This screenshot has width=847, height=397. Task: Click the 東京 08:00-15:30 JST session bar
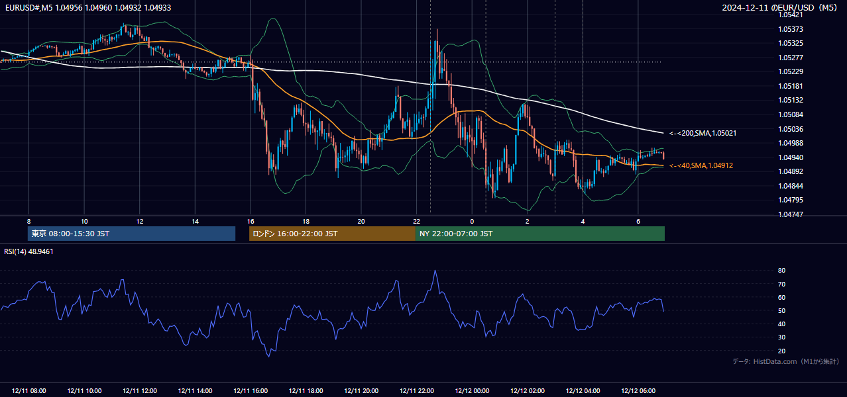click(131, 234)
